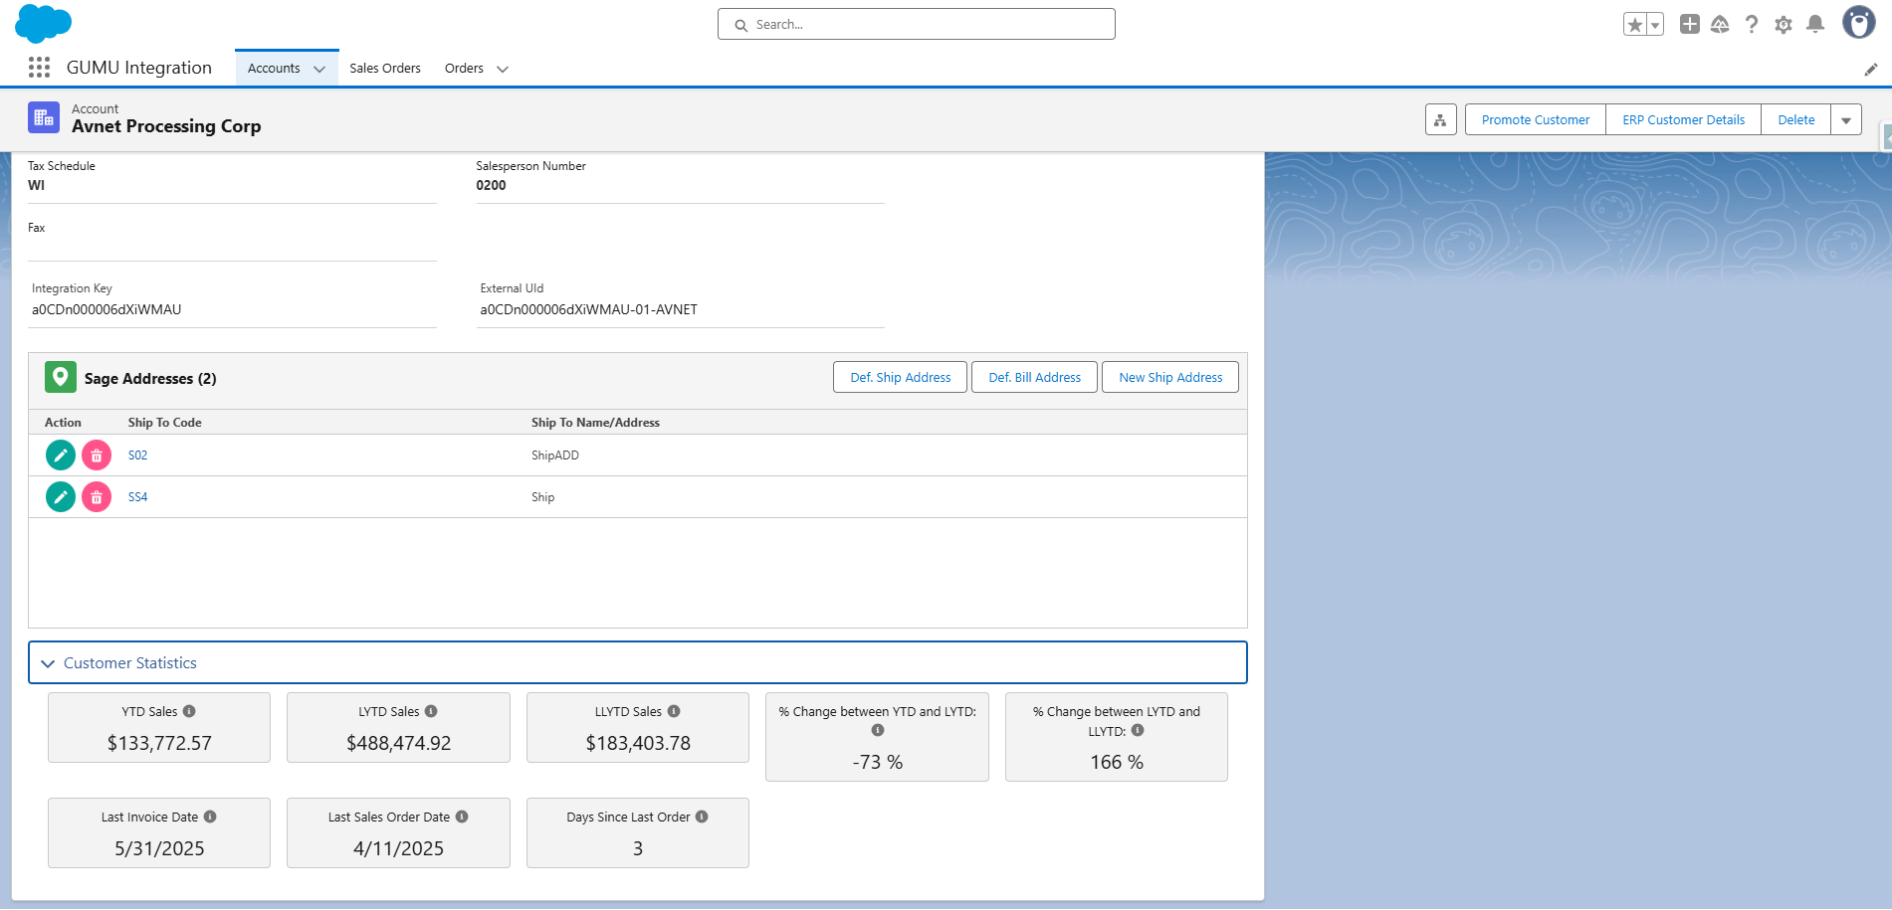Open the Global Actions plus icon
The width and height of the screenshot is (1892, 910).
click(x=1689, y=24)
